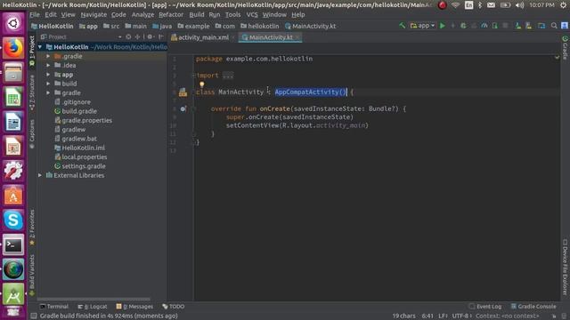Open the Gradle Console
Screen dimensions: 570x320
pyautogui.click(x=533, y=307)
